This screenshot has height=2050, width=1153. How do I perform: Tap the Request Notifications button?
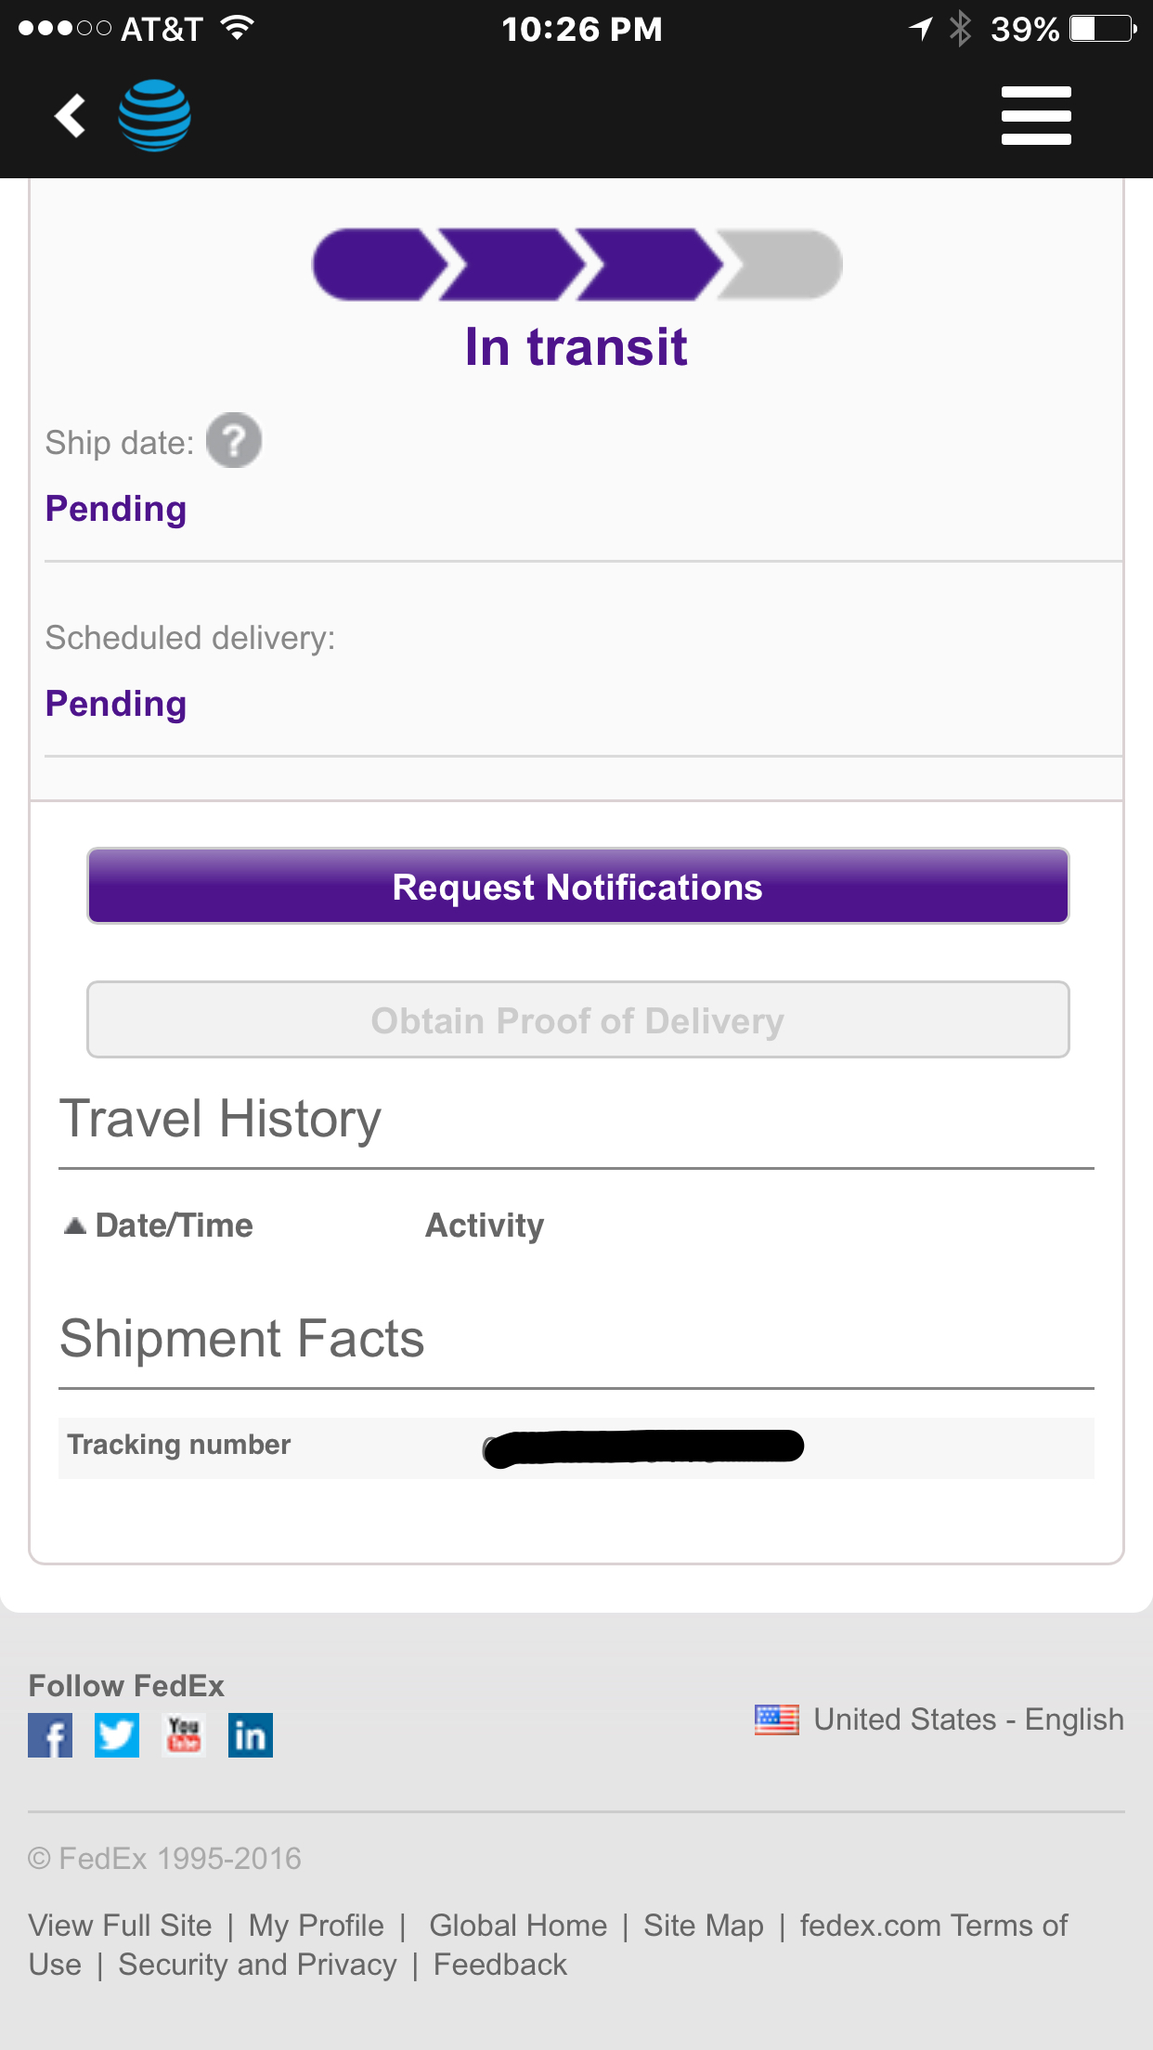(x=577, y=887)
